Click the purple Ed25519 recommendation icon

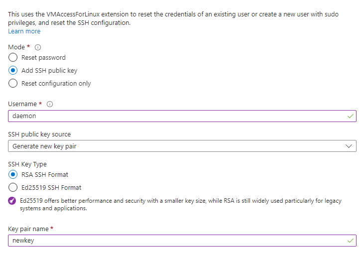pyautogui.click(x=12, y=201)
